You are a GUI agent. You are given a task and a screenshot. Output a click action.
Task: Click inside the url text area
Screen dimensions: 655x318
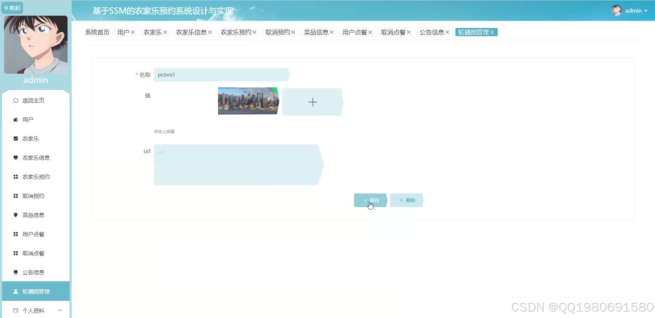[x=239, y=165]
